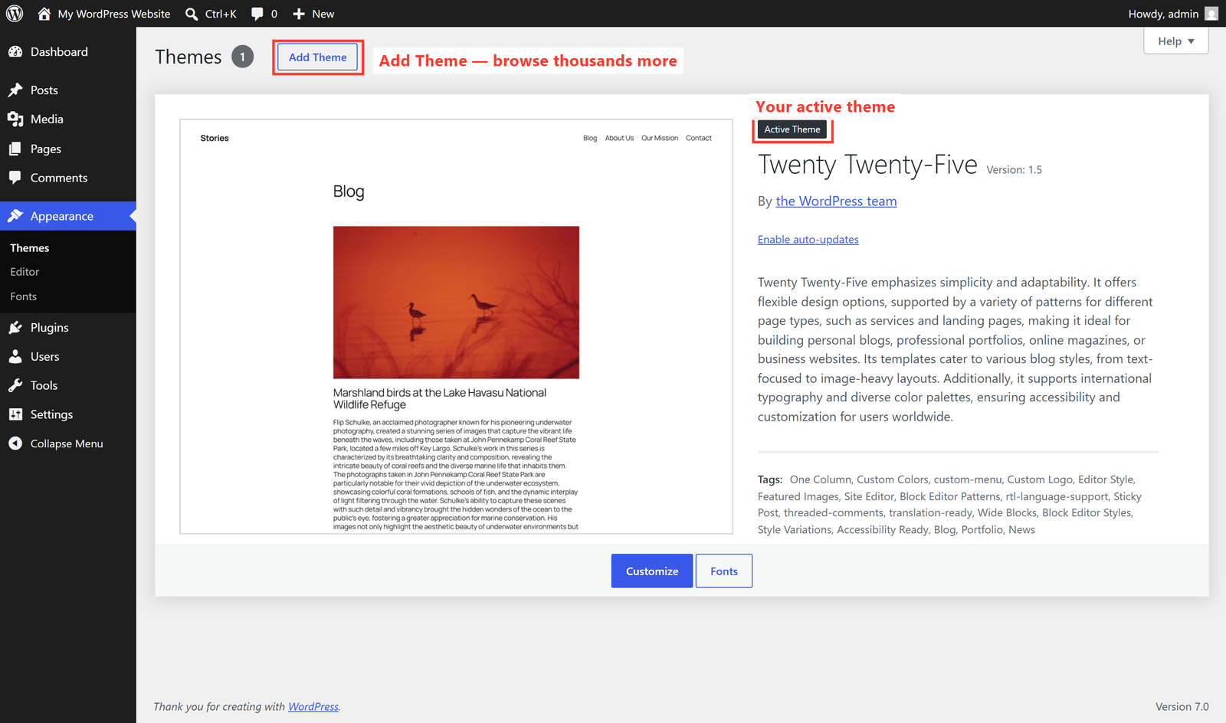Screen dimensions: 1226x723
Task: Click Enable auto-updates link
Action: [808, 240]
